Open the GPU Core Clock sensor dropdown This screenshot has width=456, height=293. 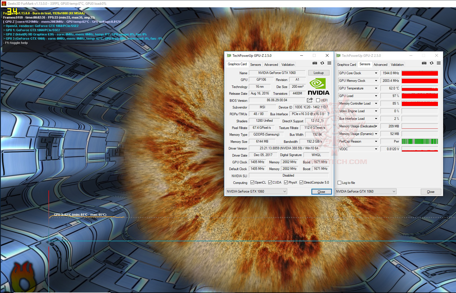376,73
